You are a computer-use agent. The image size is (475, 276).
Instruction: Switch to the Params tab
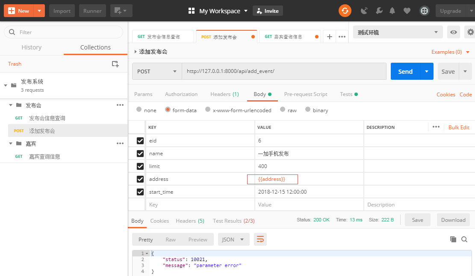tap(143, 94)
